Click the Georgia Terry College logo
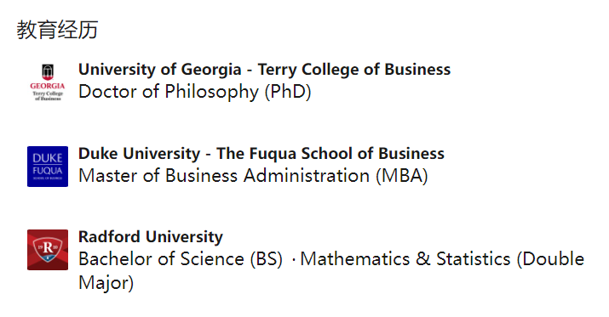 click(x=48, y=82)
